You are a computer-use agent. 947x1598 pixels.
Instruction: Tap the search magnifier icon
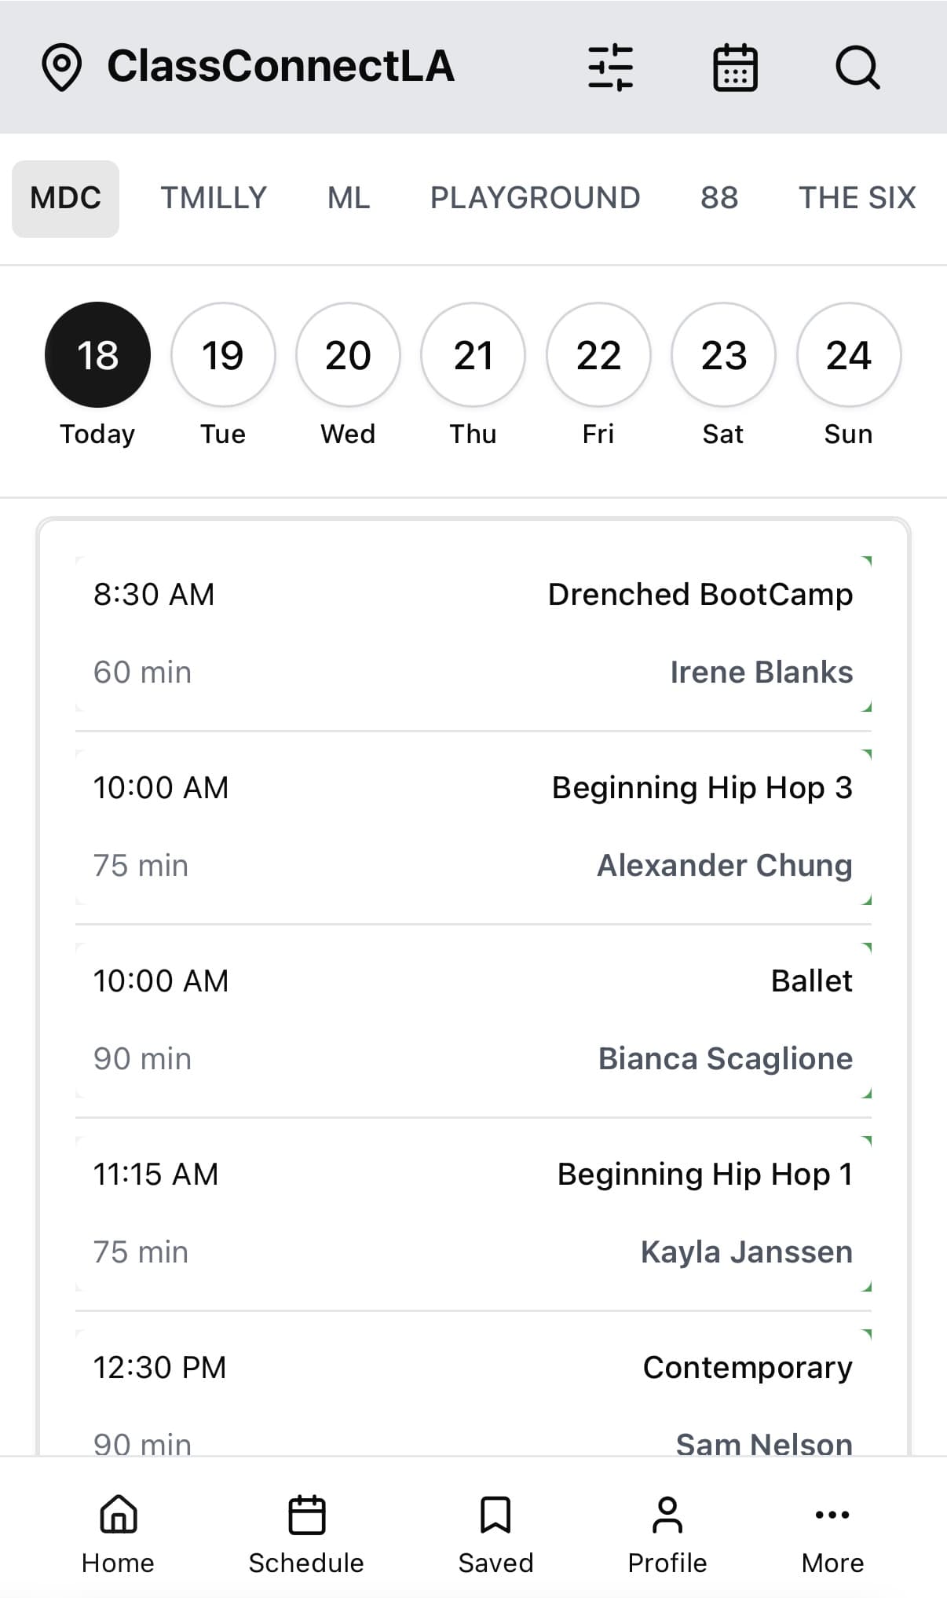tap(857, 67)
